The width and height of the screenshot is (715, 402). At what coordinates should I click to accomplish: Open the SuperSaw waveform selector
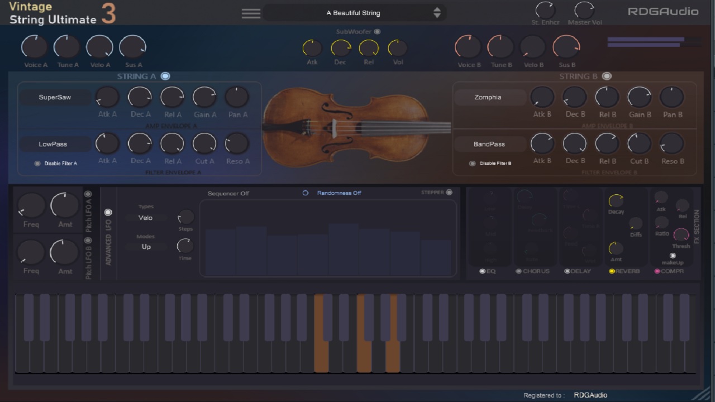coord(55,97)
